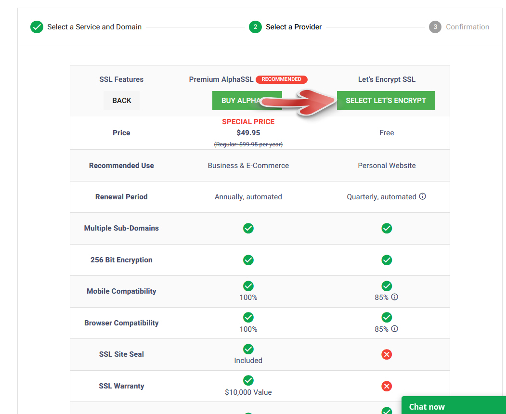Click the completed step green checkmark icon
The height and width of the screenshot is (414, 506).
[37, 27]
